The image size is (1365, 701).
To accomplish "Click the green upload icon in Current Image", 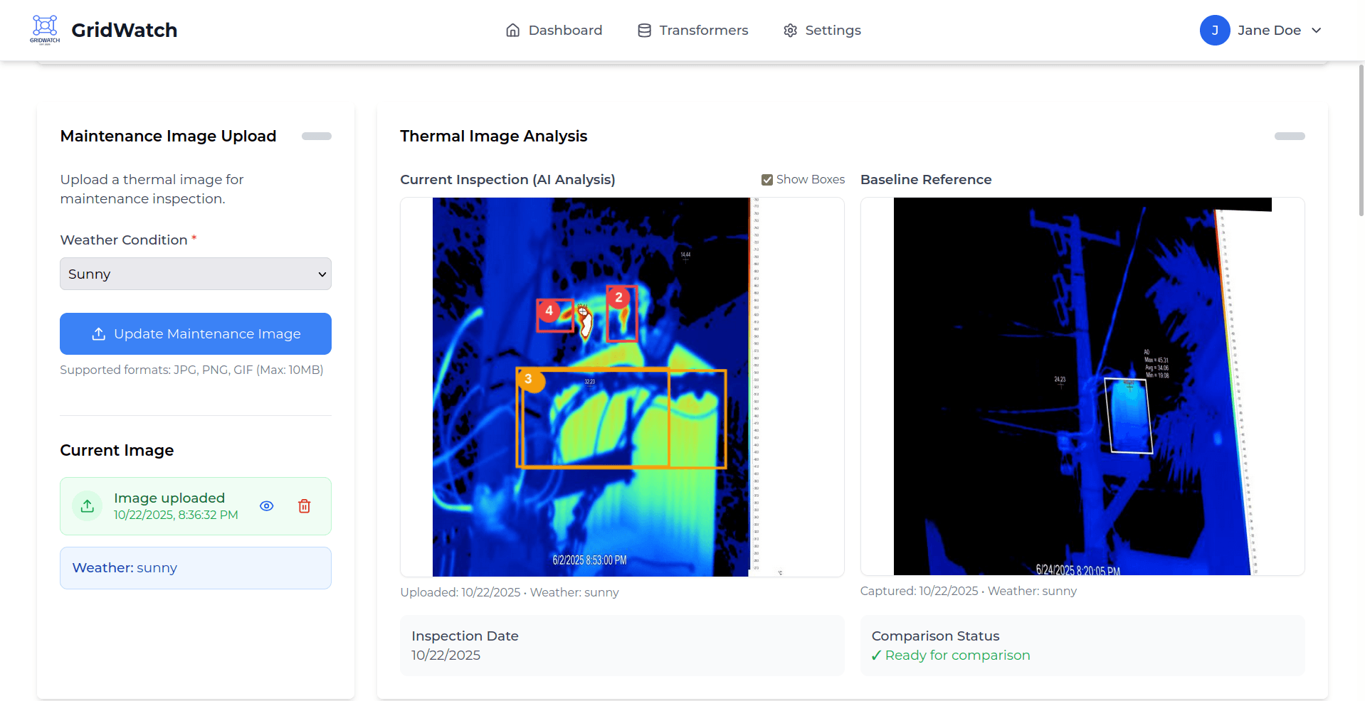I will click(x=88, y=506).
